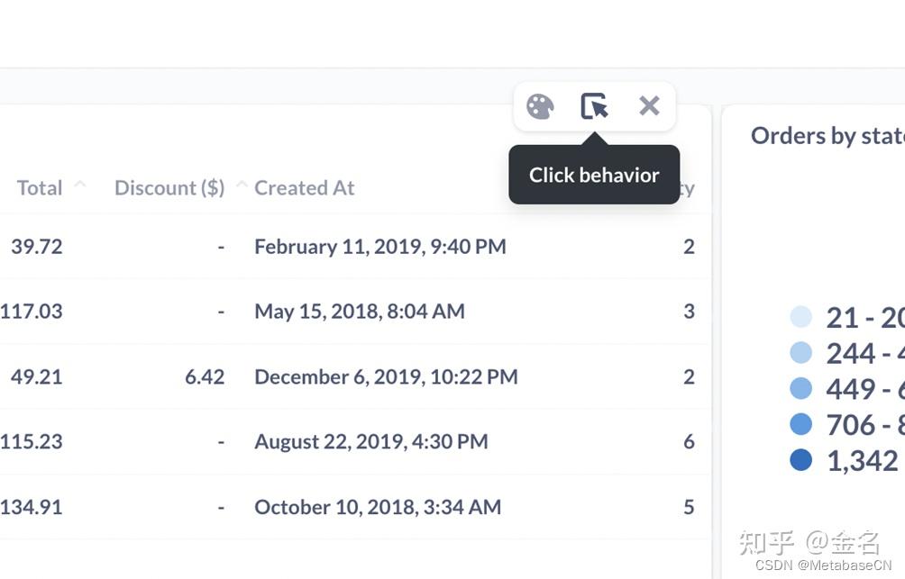Click the darkest 1,342 legend dot
This screenshot has width=905, height=579.
800,461
